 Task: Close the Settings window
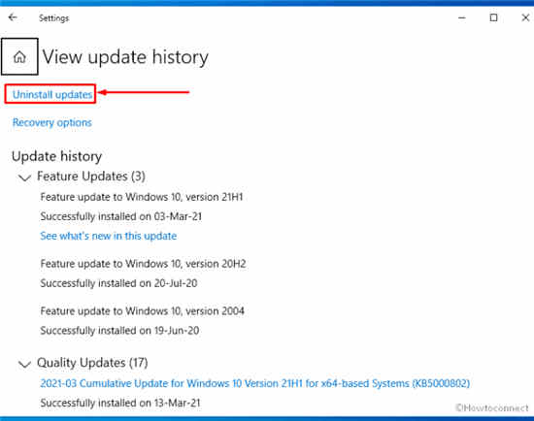525,17
